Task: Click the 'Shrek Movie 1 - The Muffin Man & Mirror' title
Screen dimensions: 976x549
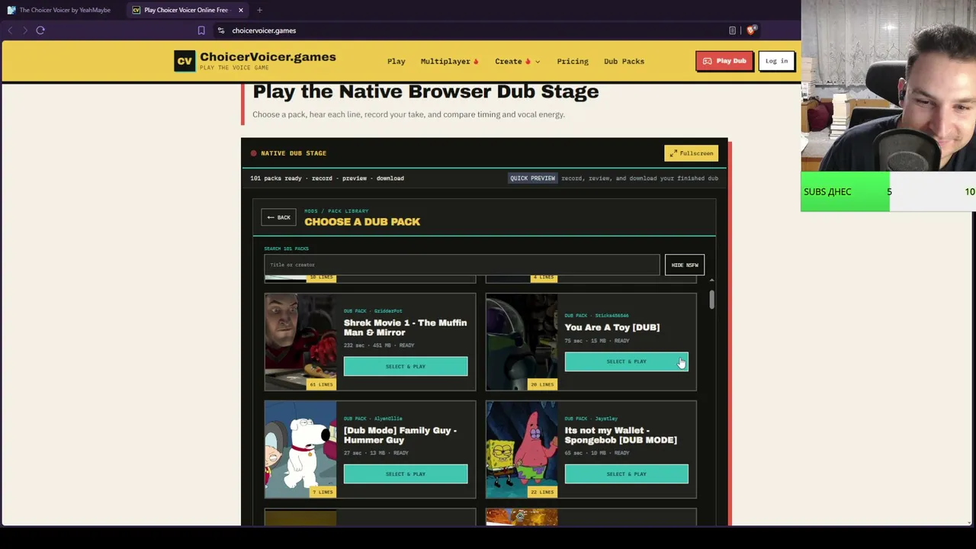Action: (x=405, y=327)
